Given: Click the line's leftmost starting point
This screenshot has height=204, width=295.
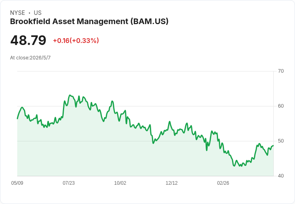Looking at the screenshot, I should pos(18,118).
